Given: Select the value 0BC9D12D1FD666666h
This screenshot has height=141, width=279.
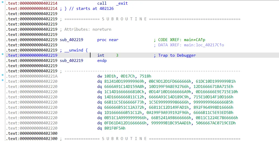Looking at the screenshot, I should pos(170,81).
